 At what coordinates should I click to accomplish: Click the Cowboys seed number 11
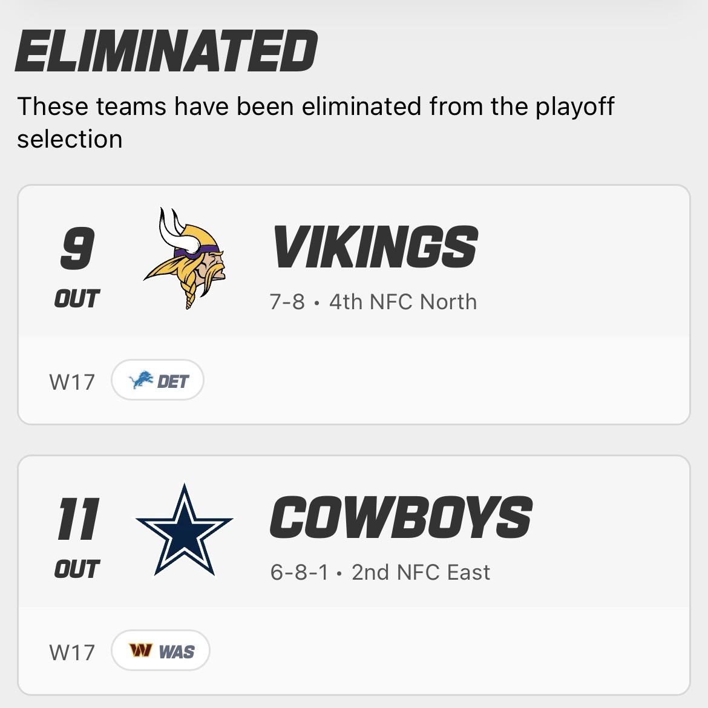[x=77, y=520]
